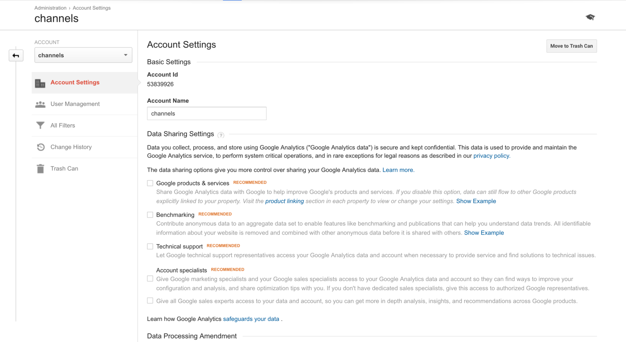The image size is (626, 342).
Task: Click the Trash Can bin icon
Action: (40, 169)
